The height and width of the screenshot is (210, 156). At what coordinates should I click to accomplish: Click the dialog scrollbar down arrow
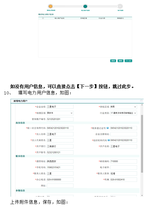pos(142,195)
